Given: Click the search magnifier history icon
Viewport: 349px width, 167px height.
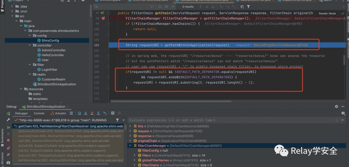Looking at the screenshot, I should point(97,7).
